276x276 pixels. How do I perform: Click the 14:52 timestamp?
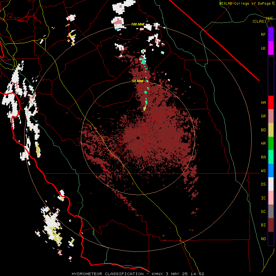point(197,274)
